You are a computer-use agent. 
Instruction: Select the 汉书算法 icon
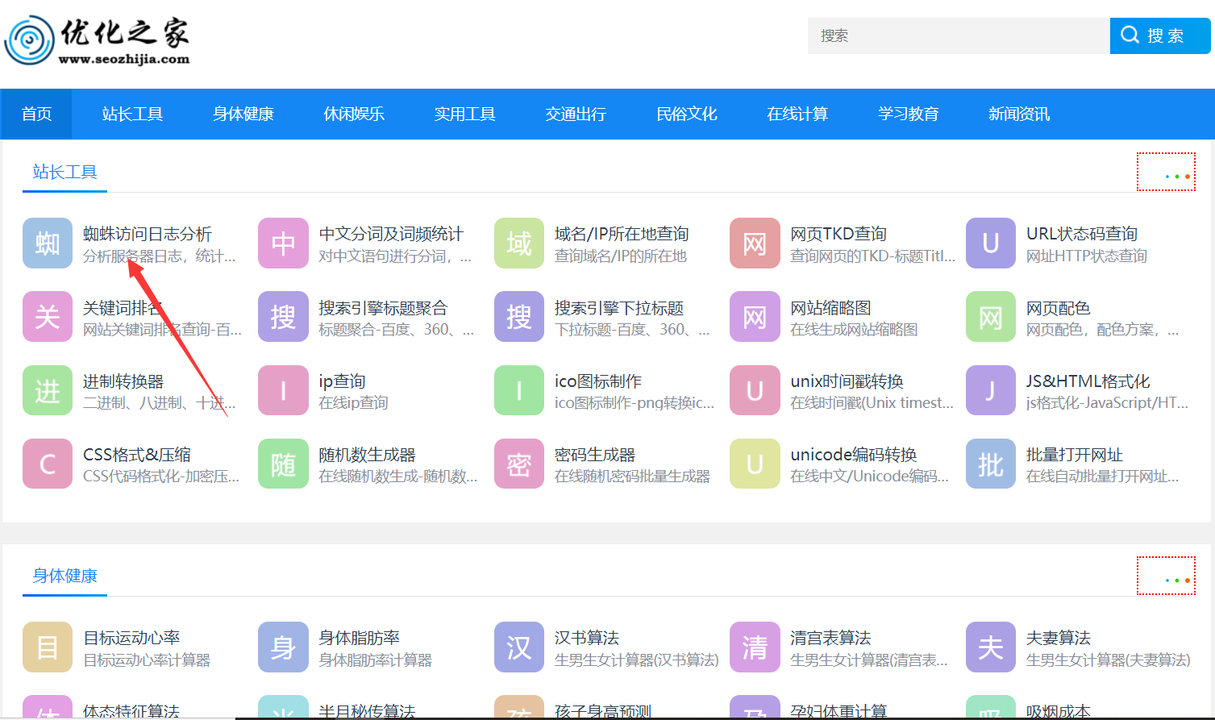click(x=519, y=647)
